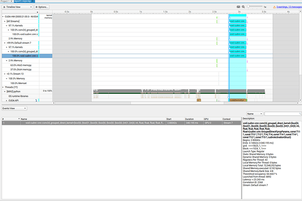Click the keyboard shortcuts icon in toolbar

click(239, 7)
